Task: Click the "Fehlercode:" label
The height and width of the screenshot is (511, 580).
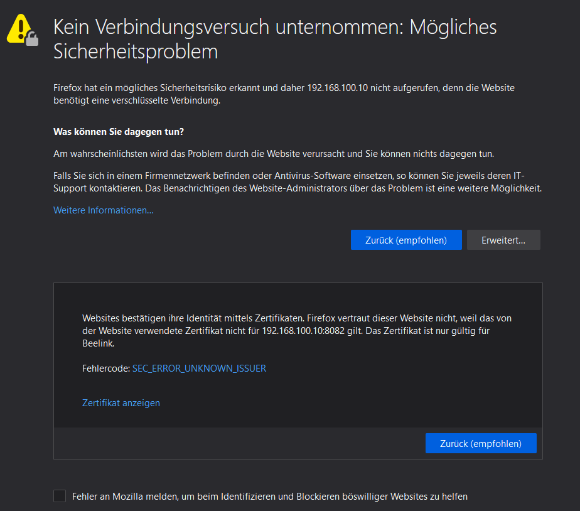Action: (x=106, y=368)
